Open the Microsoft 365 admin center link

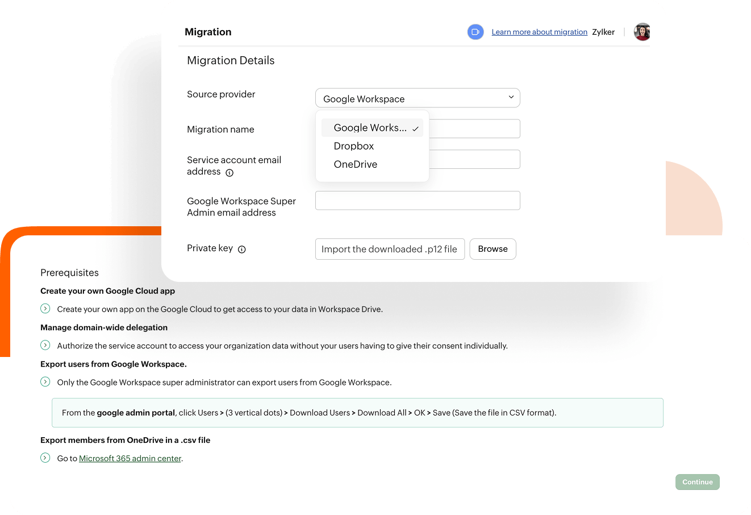pos(130,458)
